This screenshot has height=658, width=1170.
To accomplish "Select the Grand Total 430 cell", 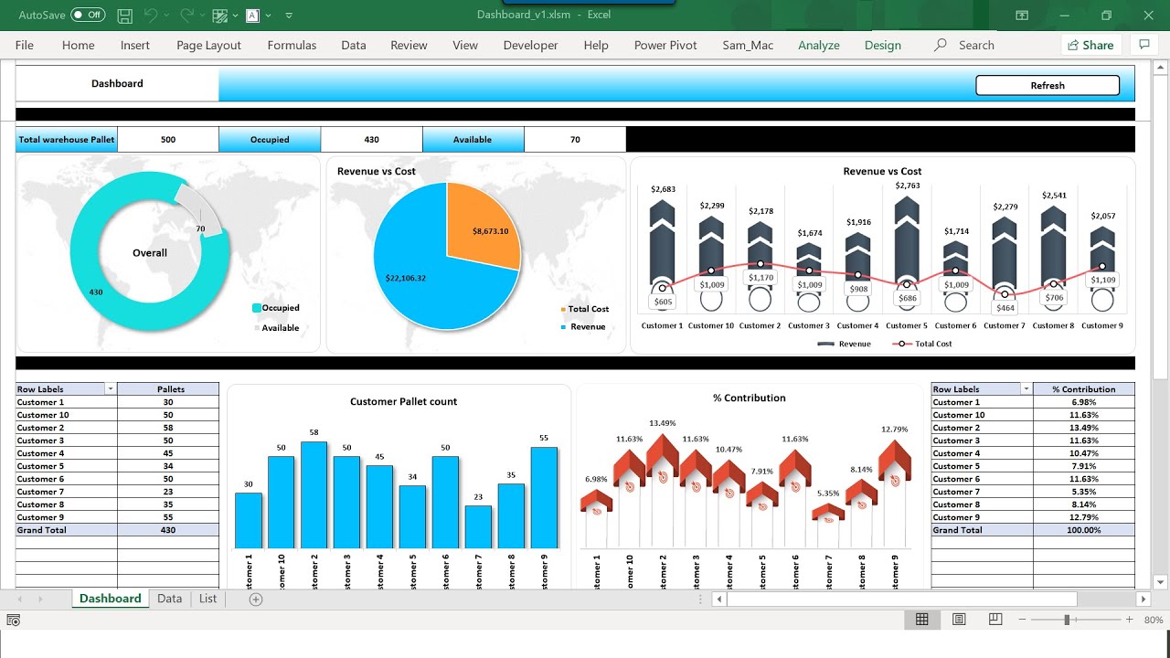I will pyautogui.click(x=168, y=530).
